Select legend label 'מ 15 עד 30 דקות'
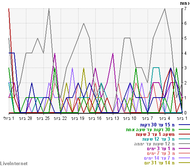Viewport: 190px width, 167px height. point(157,125)
